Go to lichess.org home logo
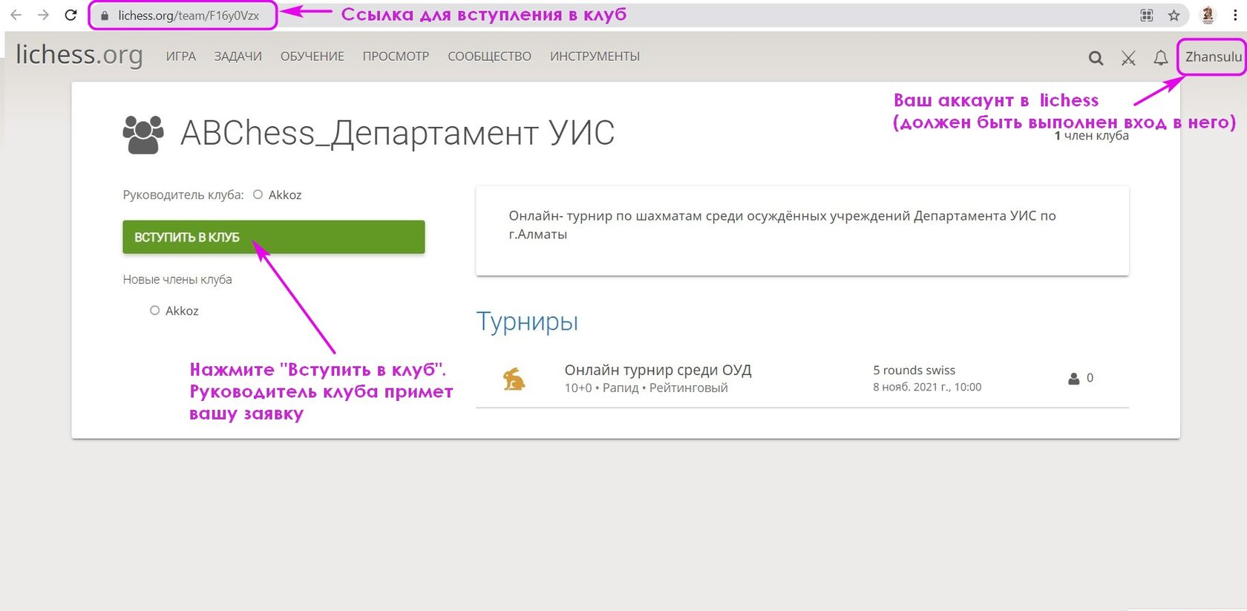 pyautogui.click(x=79, y=55)
